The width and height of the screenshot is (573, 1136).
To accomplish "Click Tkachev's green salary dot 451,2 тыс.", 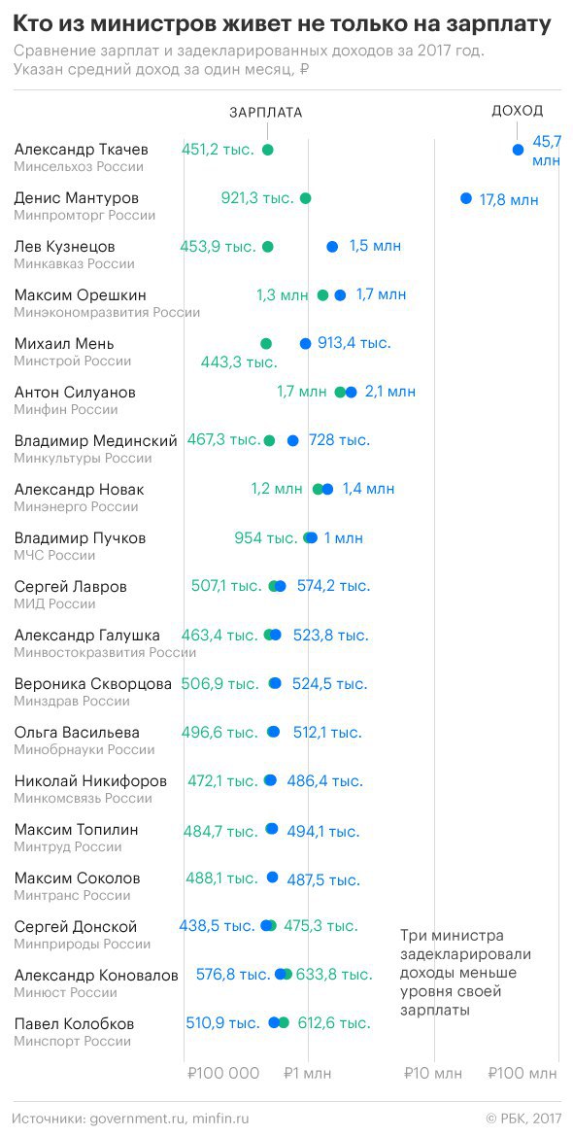I will click(267, 150).
